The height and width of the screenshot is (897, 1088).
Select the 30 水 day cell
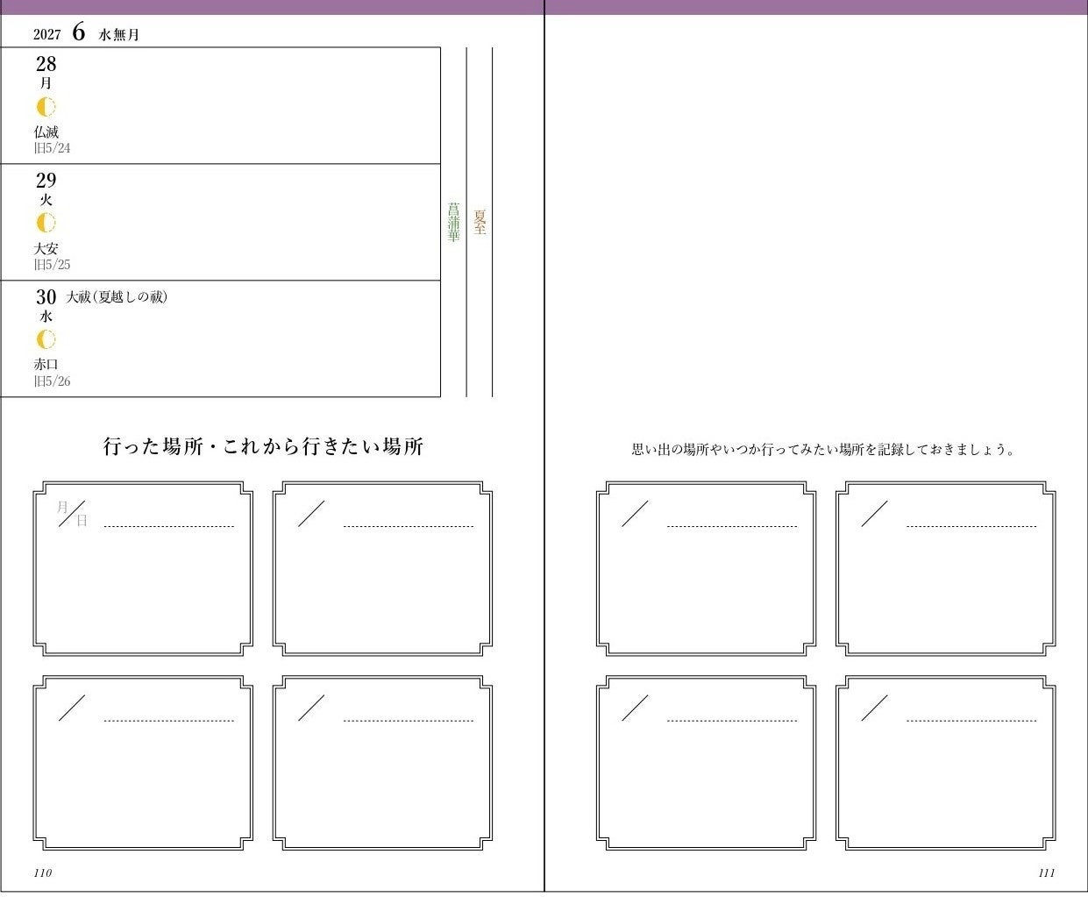point(220,339)
